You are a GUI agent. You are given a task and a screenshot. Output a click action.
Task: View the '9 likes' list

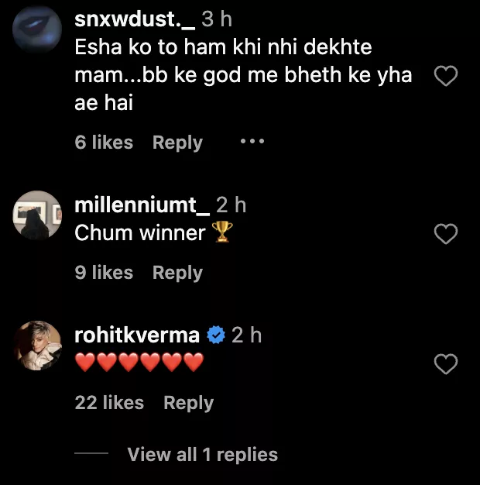point(104,273)
